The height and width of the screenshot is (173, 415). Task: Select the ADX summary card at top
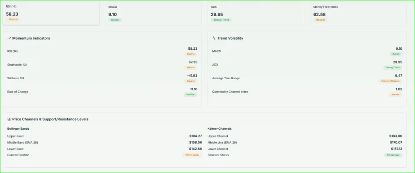click(256, 13)
